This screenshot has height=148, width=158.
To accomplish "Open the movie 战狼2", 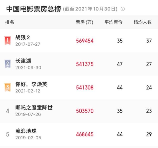I will point(23,37).
